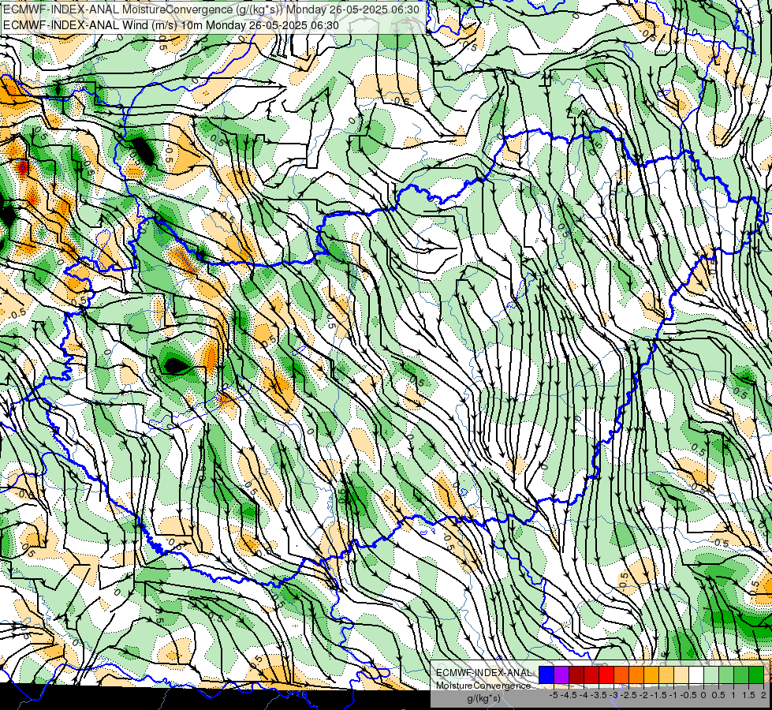Image resolution: width=772 pixels, height=710 pixels.
Task: Click the 2 value at legend scale end
Action: (x=763, y=695)
